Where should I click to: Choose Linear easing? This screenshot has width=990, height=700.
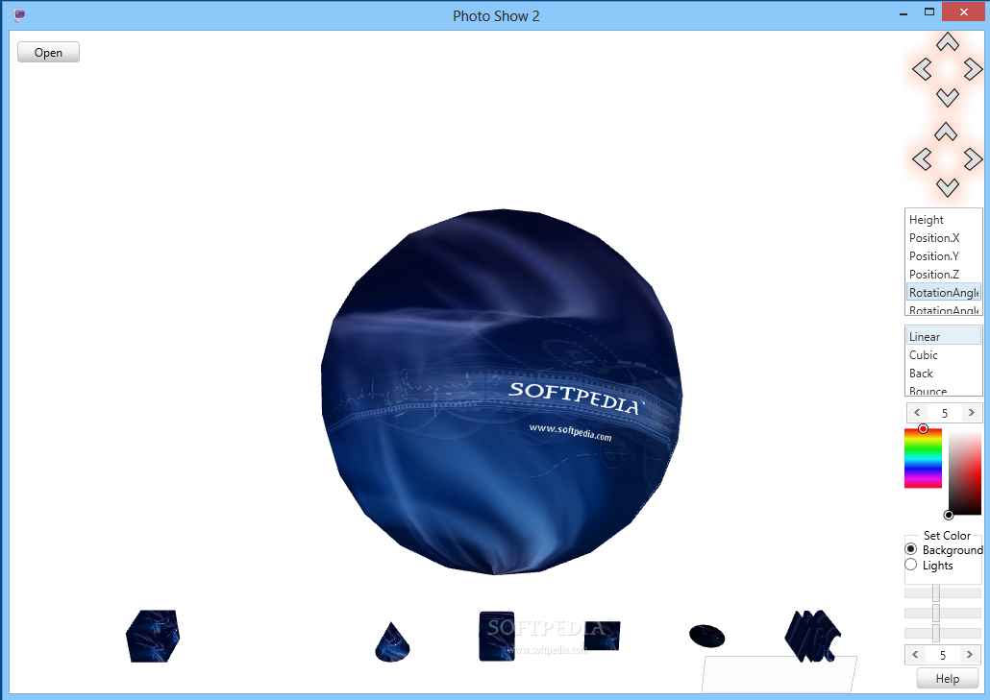click(x=943, y=336)
